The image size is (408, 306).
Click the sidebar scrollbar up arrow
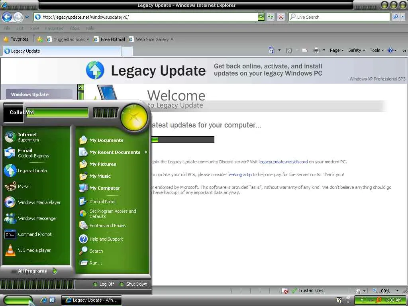click(80, 88)
